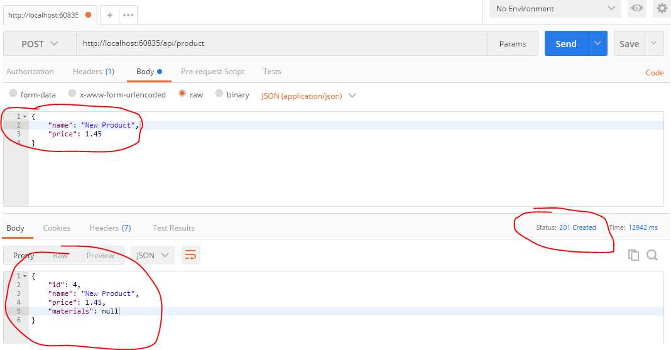Expand the Save button dropdown arrow
Screen dimensions: 671x350
pos(654,43)
